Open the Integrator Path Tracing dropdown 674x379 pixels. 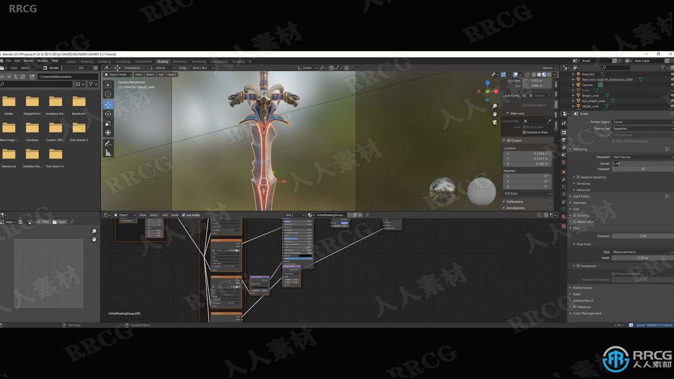[643, 157]
